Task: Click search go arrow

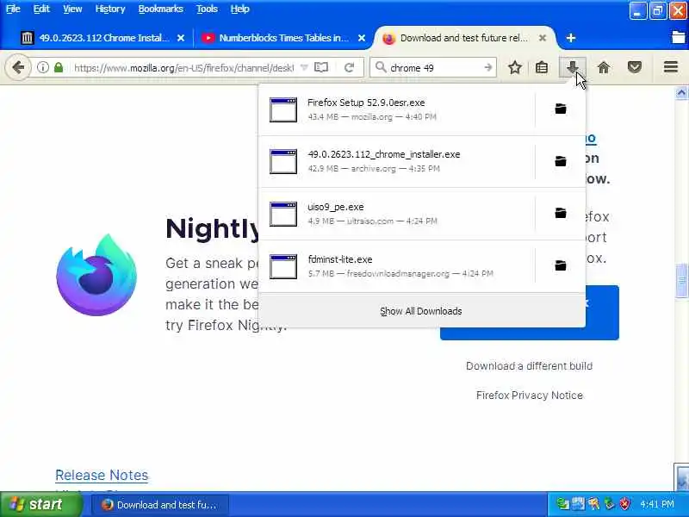Action: (x=487, y=67)
